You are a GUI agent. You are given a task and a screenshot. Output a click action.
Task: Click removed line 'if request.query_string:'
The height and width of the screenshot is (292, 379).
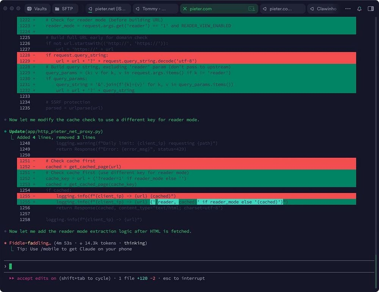(x=186, y=55)
